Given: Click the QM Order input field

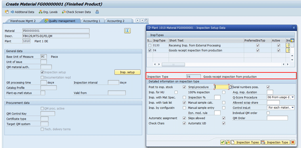Looking at the screenshot, I should click(278, 118).
